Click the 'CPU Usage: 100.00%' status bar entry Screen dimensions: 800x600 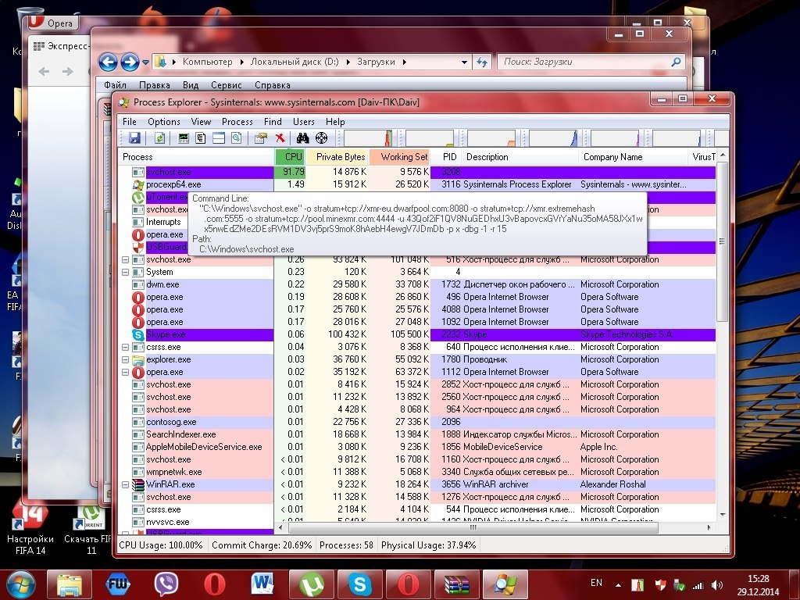click(x=161, y=545)
